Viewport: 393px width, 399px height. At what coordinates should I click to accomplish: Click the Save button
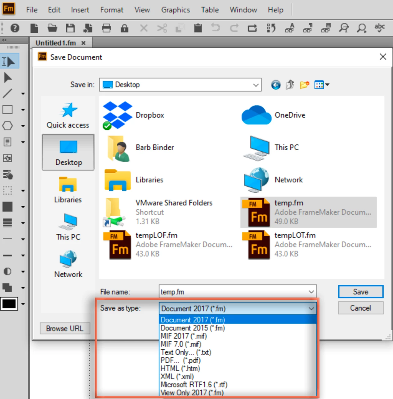pos(361,292)
